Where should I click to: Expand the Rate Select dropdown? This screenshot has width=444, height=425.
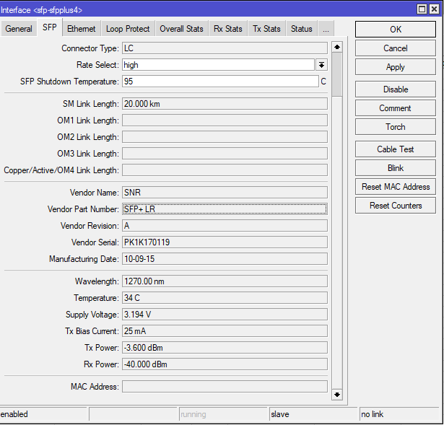[321, 65]
